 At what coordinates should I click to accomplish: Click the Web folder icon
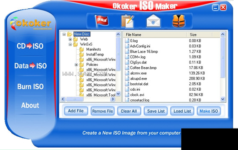75,39
